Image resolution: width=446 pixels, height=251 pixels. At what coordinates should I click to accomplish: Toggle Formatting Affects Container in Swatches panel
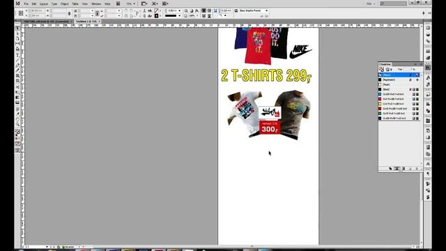coord(387,70)
